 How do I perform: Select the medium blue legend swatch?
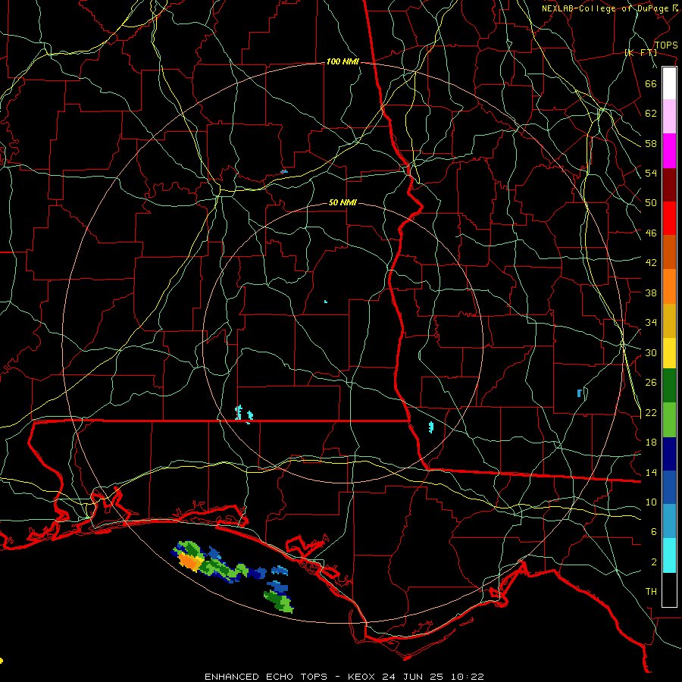669,487
